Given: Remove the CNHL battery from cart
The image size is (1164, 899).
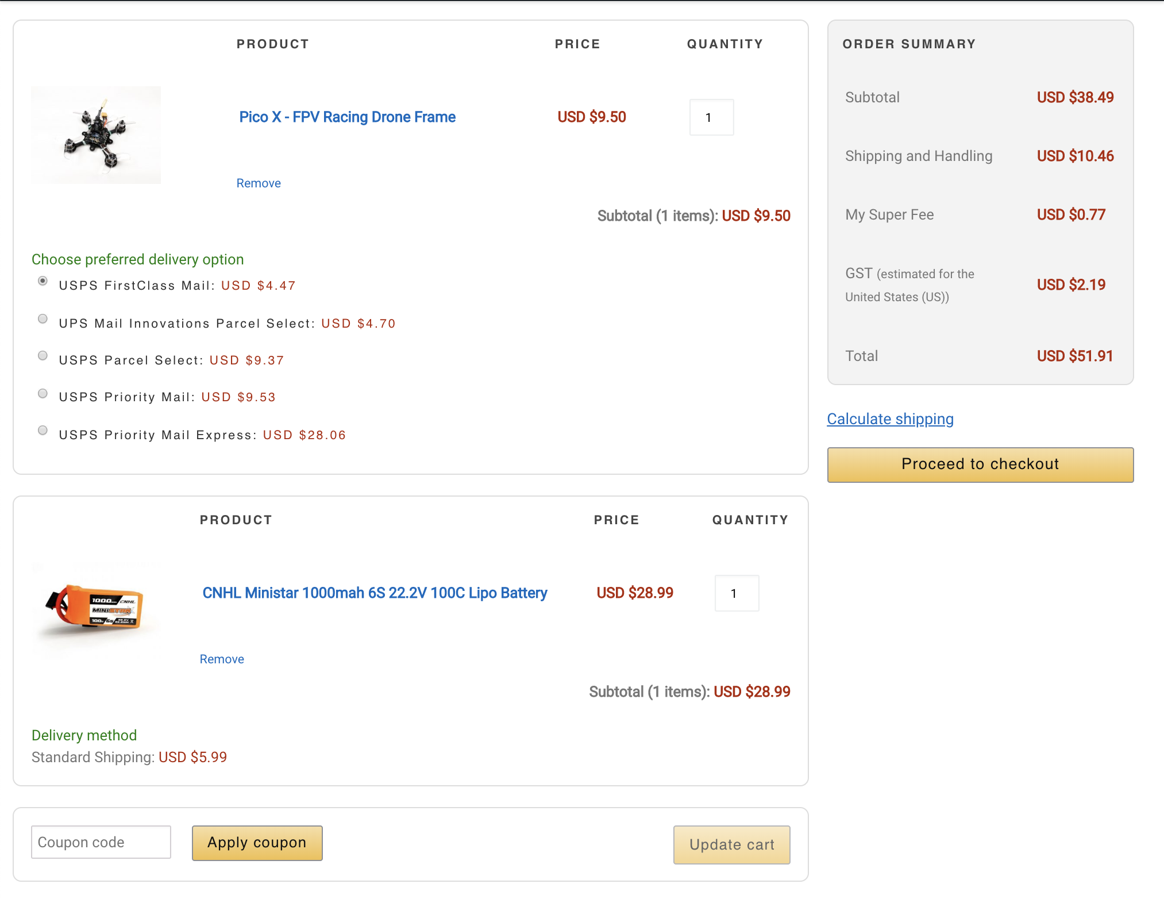Looking at the screenshot, I should [x=222, y=659].
